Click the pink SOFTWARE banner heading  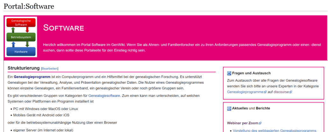[64, 28]
